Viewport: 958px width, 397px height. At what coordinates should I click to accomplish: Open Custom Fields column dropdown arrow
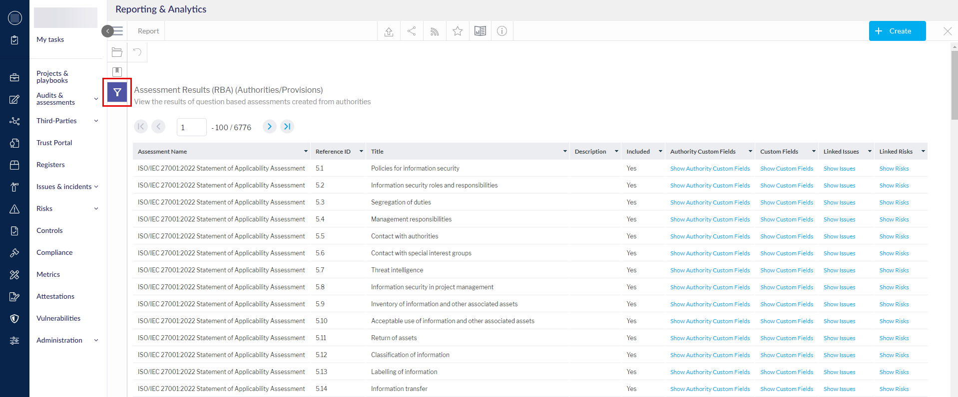pos(814,152)
